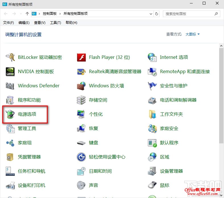Viewport: 224px width, 198px height.
Task: Open the 鼠标 mouse icon
Action: click(152, 185)
